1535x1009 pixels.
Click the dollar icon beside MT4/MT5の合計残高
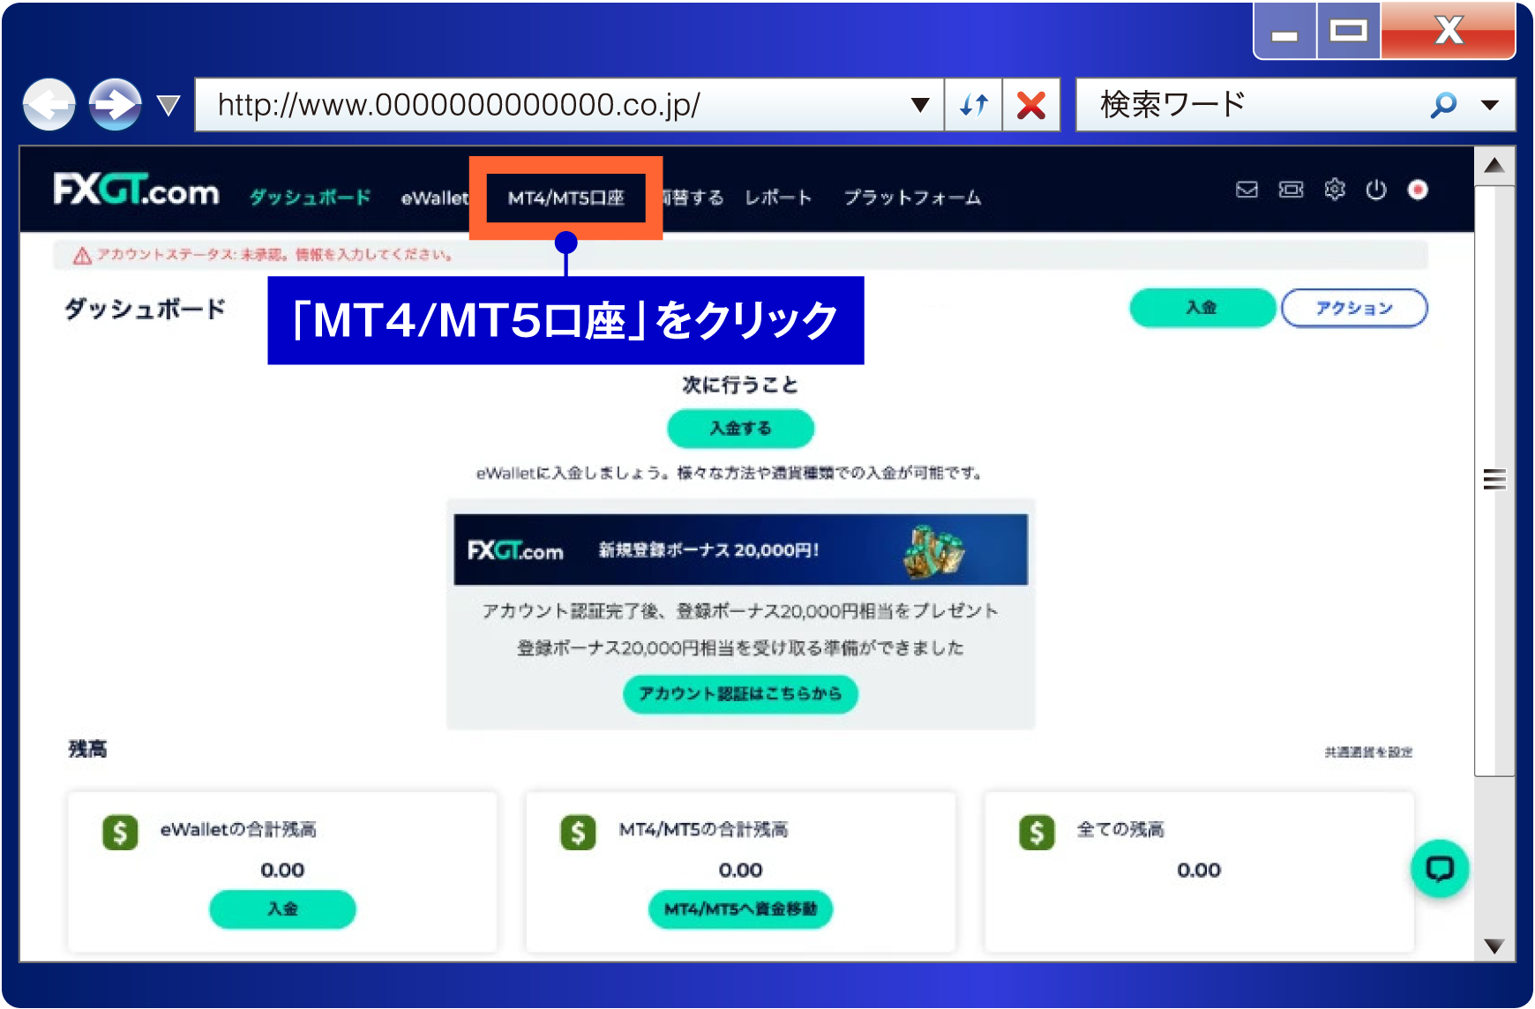coord(578,832)
